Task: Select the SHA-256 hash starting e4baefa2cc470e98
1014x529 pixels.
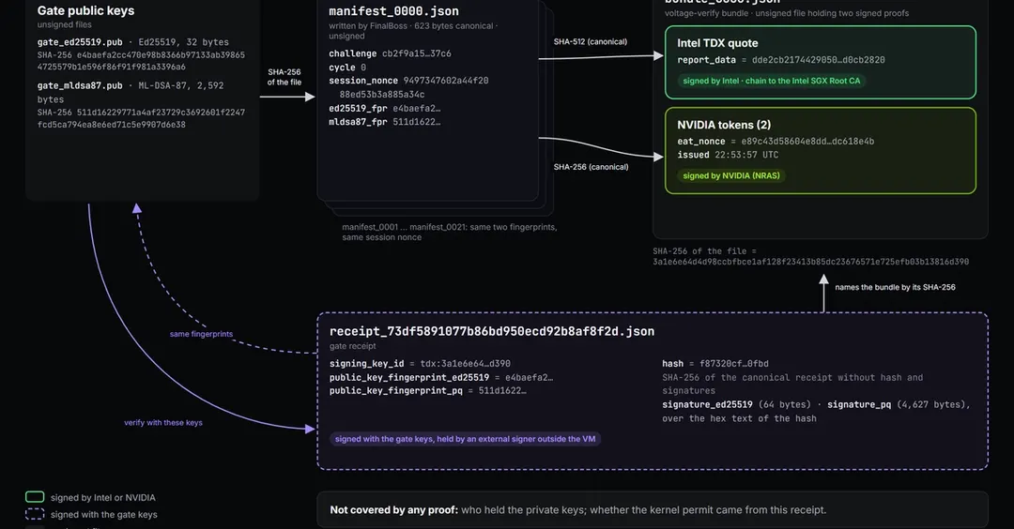Action: (141, 61)
